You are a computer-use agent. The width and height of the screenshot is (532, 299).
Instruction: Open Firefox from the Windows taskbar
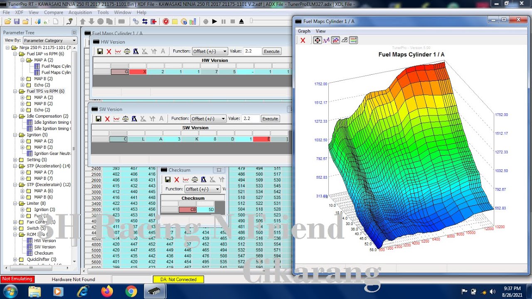(107, 292)
